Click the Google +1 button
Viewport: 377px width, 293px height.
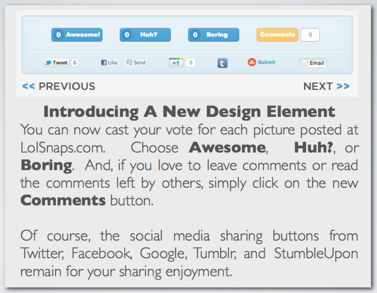tap(176, 62)
